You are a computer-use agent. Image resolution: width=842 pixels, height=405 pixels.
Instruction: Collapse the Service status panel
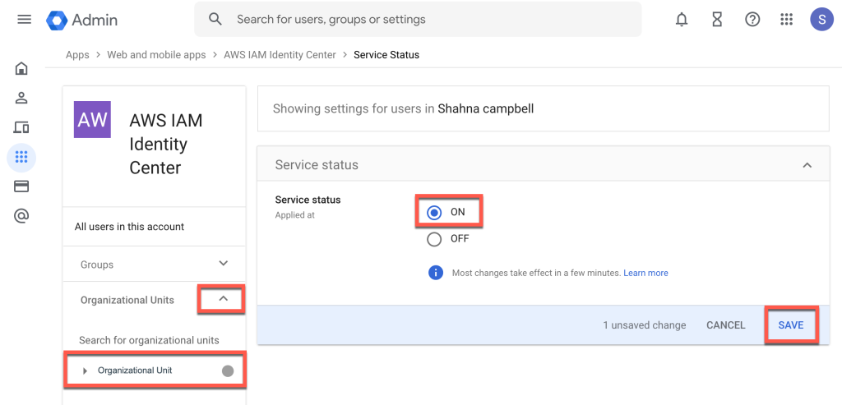(807, 165)
